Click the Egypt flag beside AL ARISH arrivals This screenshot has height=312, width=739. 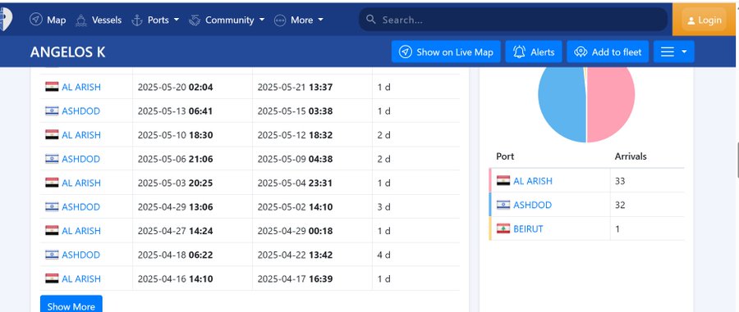(503, 180)
